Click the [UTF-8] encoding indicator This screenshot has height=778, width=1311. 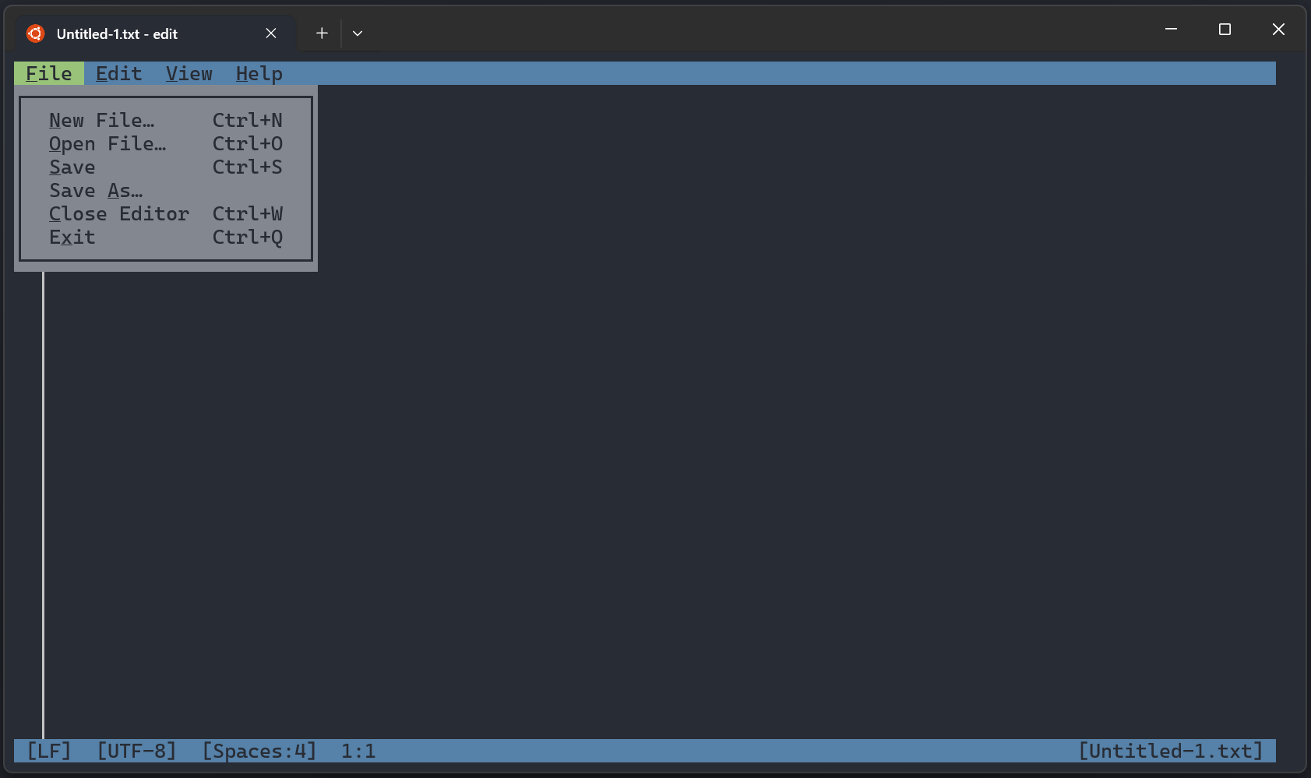point(136,751)
